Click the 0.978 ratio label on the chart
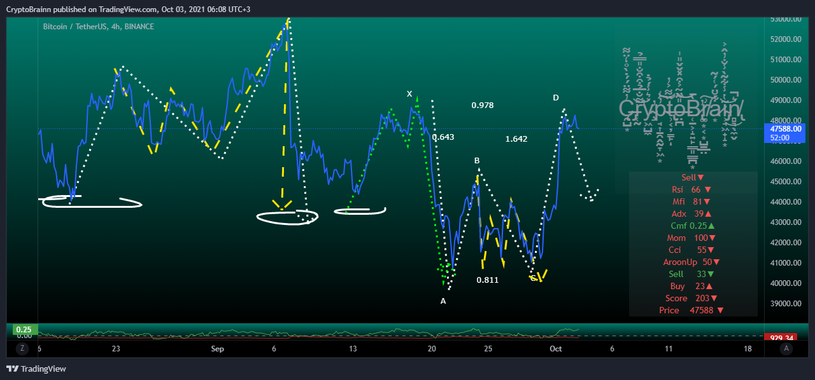 click(x=483, y=105)
